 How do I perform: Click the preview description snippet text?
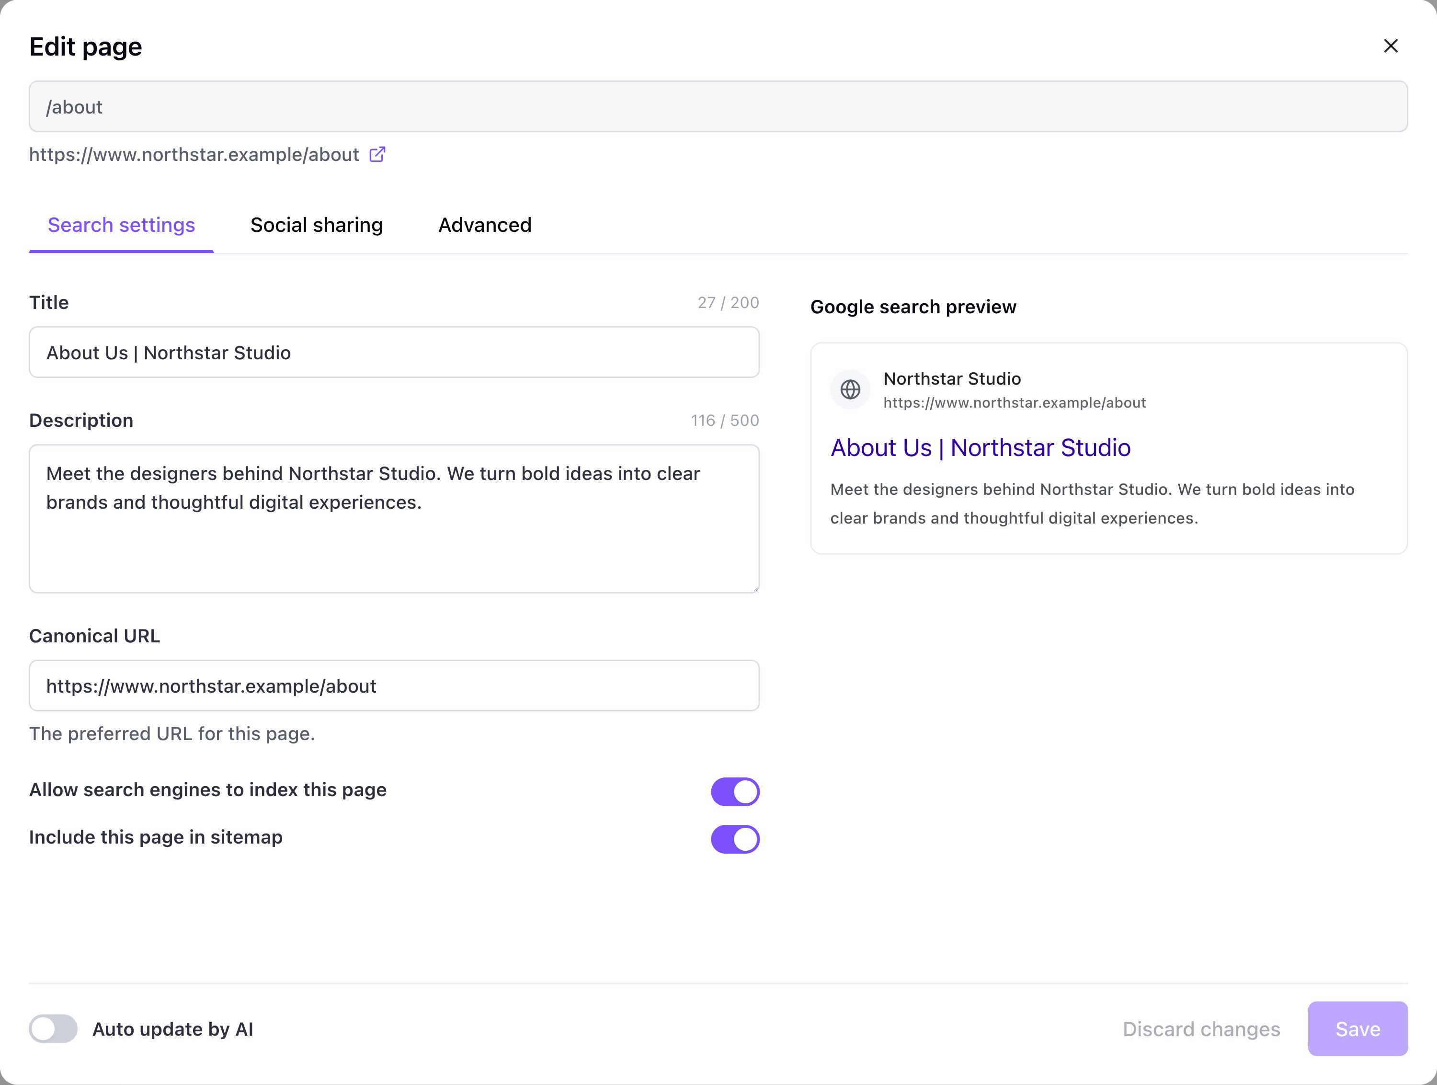1092,503
